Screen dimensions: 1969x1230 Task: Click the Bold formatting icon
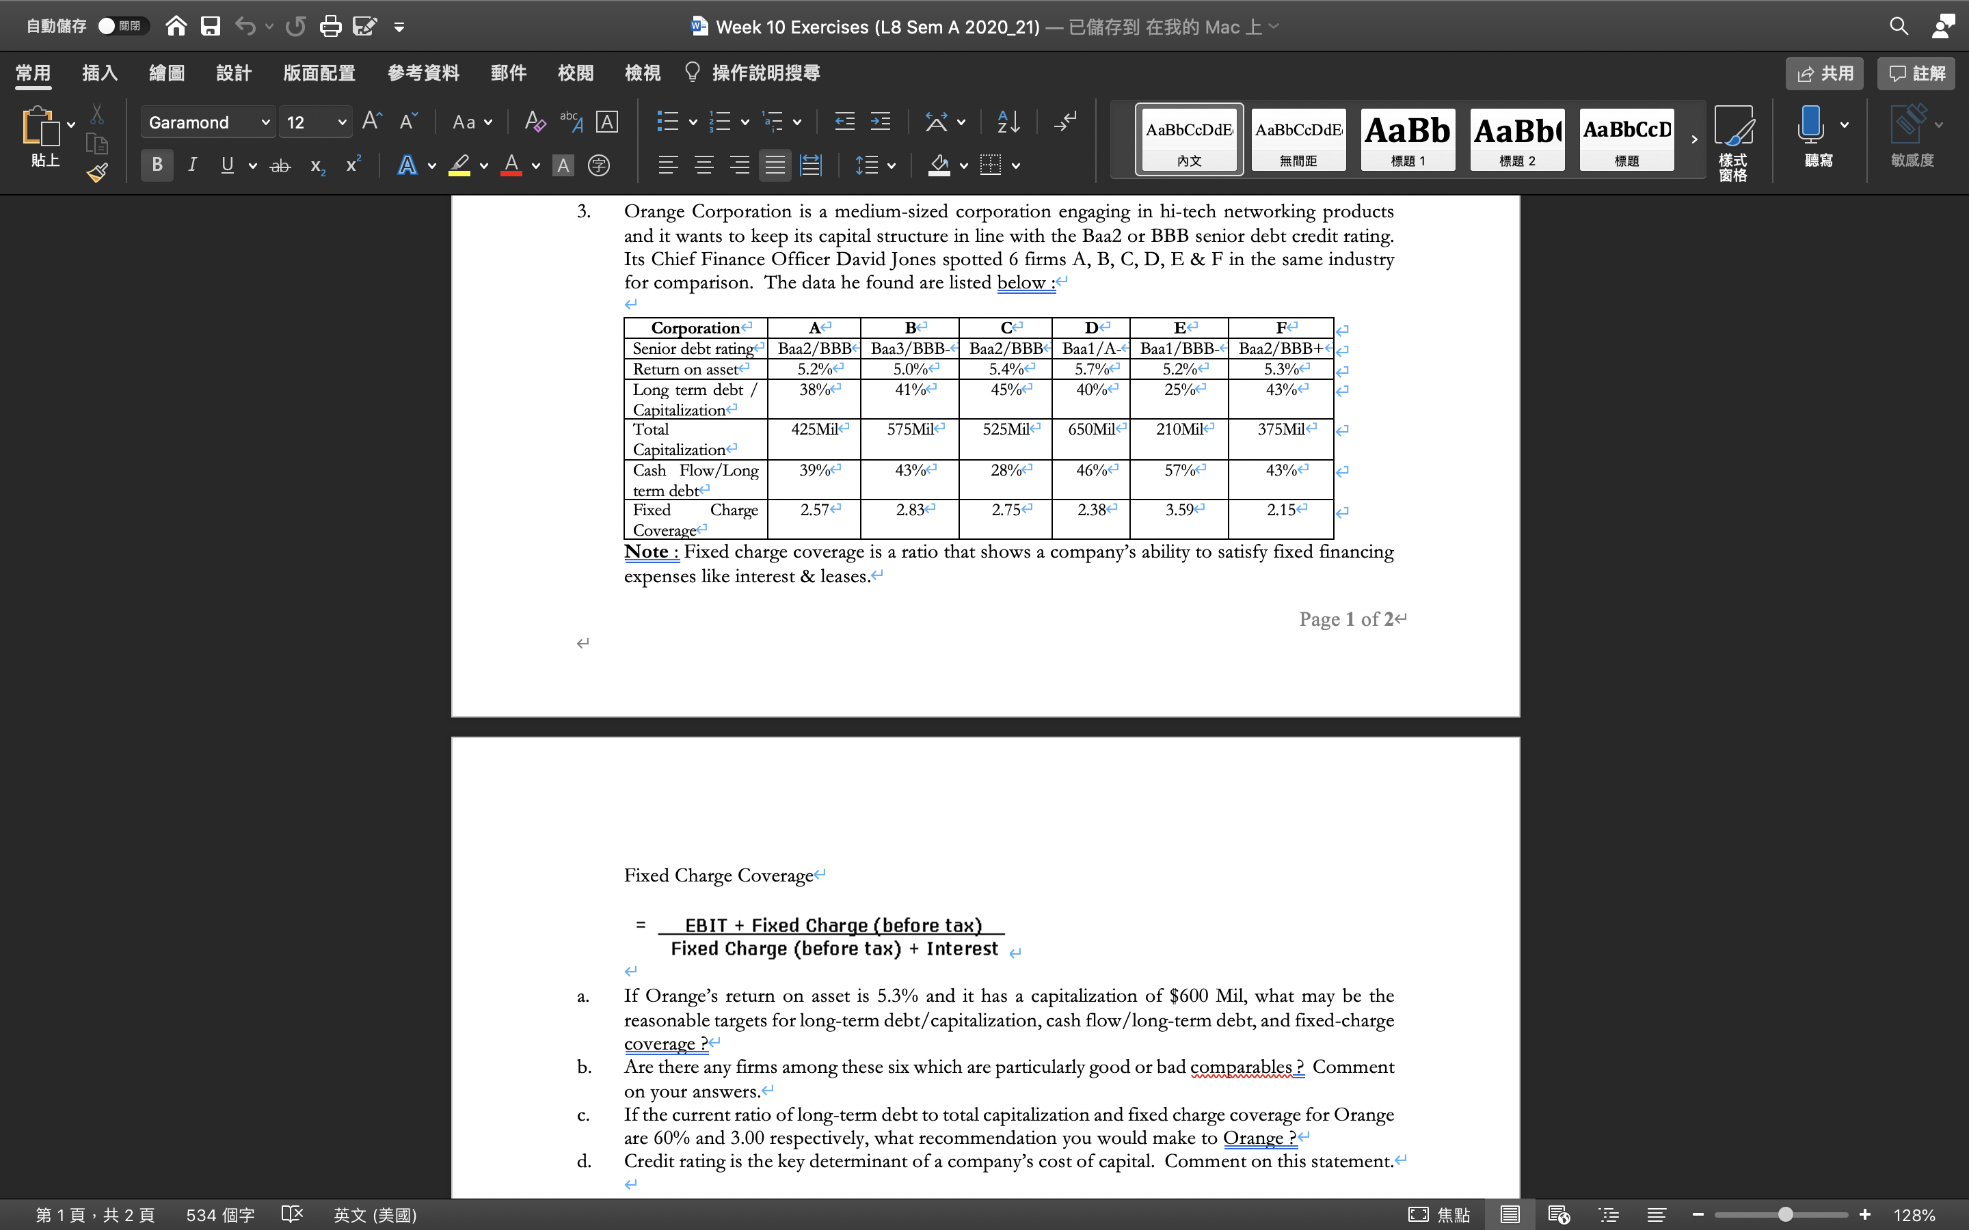click(x=155, y=170)
